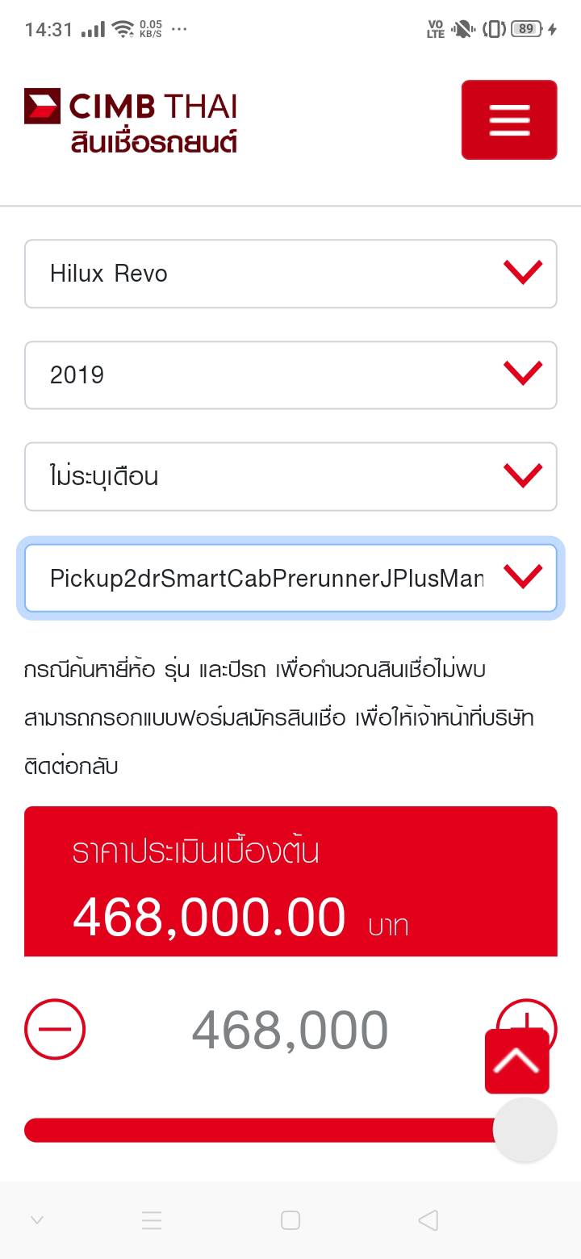Open the red hamburger menu

click(509, 119)
